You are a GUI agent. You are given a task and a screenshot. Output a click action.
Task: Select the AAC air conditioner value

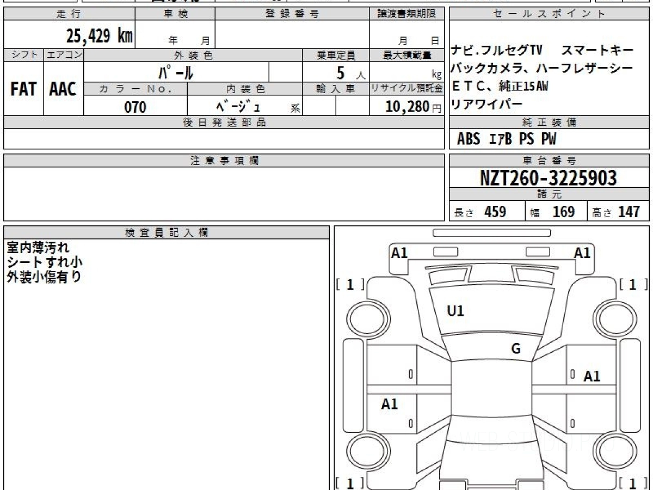coord(63,89)
